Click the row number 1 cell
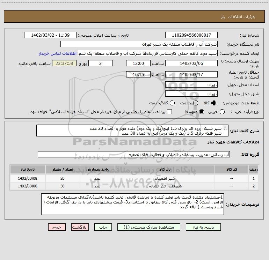Screen dimensions: 269x260 (x=254, y=178)
